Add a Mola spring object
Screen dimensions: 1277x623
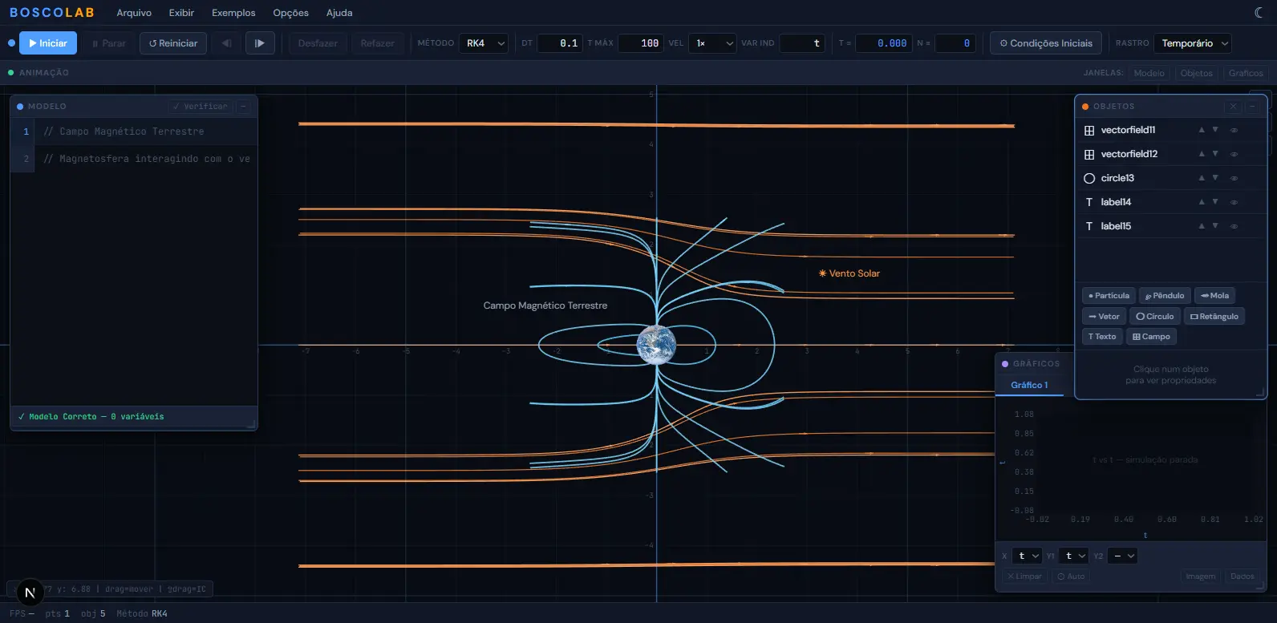1214,296
